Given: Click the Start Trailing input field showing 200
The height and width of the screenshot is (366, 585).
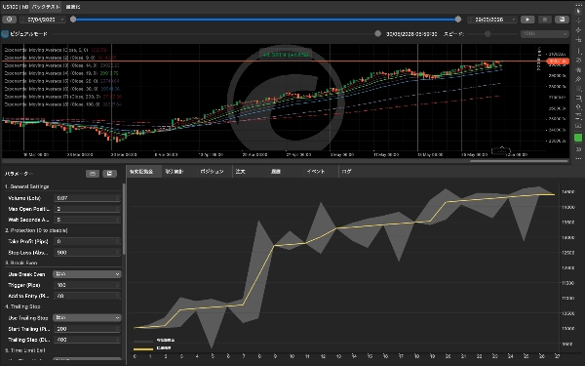Looking at the screenshot, I should tap(87, 329).
